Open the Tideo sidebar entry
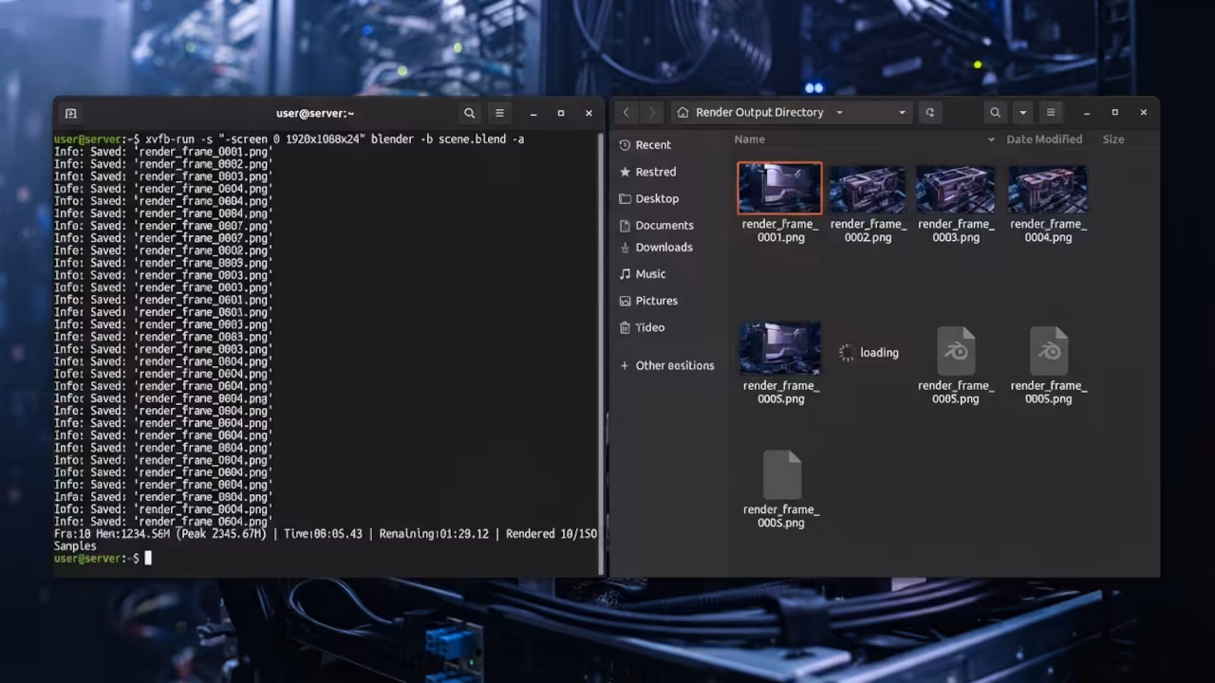 [x=642, y=326]
